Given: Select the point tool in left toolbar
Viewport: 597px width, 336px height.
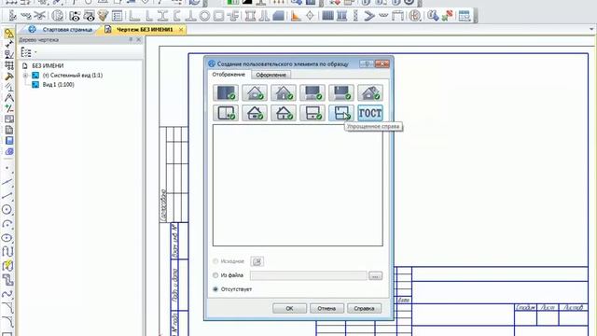Looking at the screenshot, I should coord(7,168).
